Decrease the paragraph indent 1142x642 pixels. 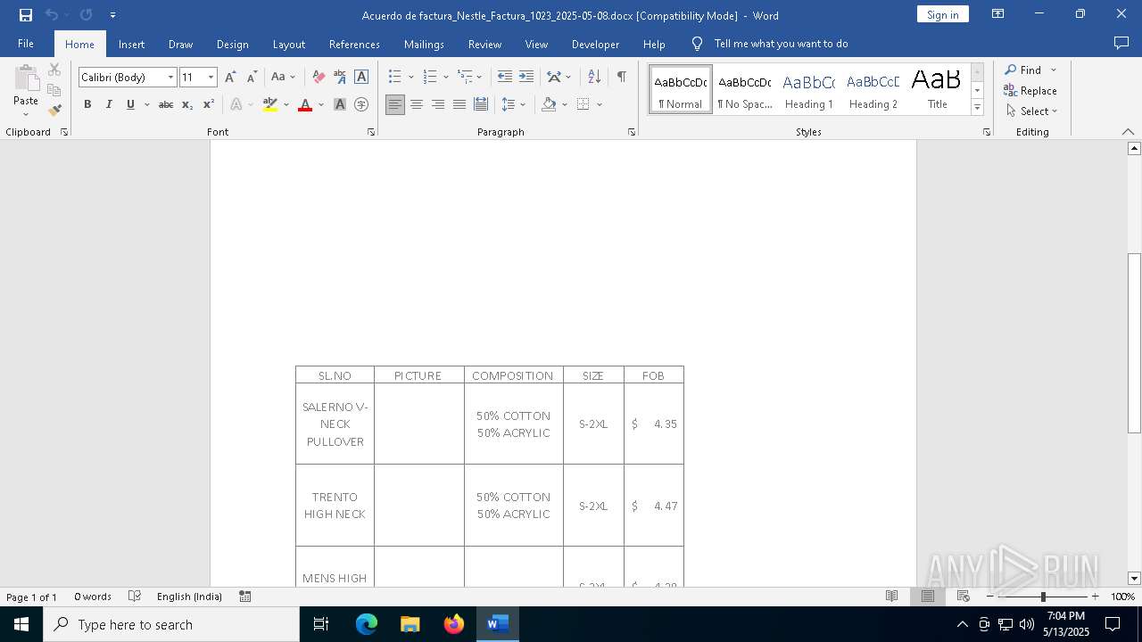point(505,78)
